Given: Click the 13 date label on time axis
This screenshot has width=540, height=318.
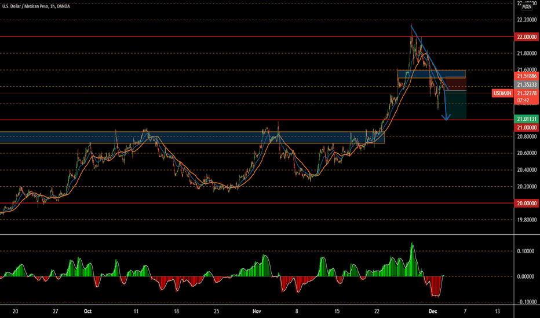Looking at the screenshot, I should tap(497, 311).
